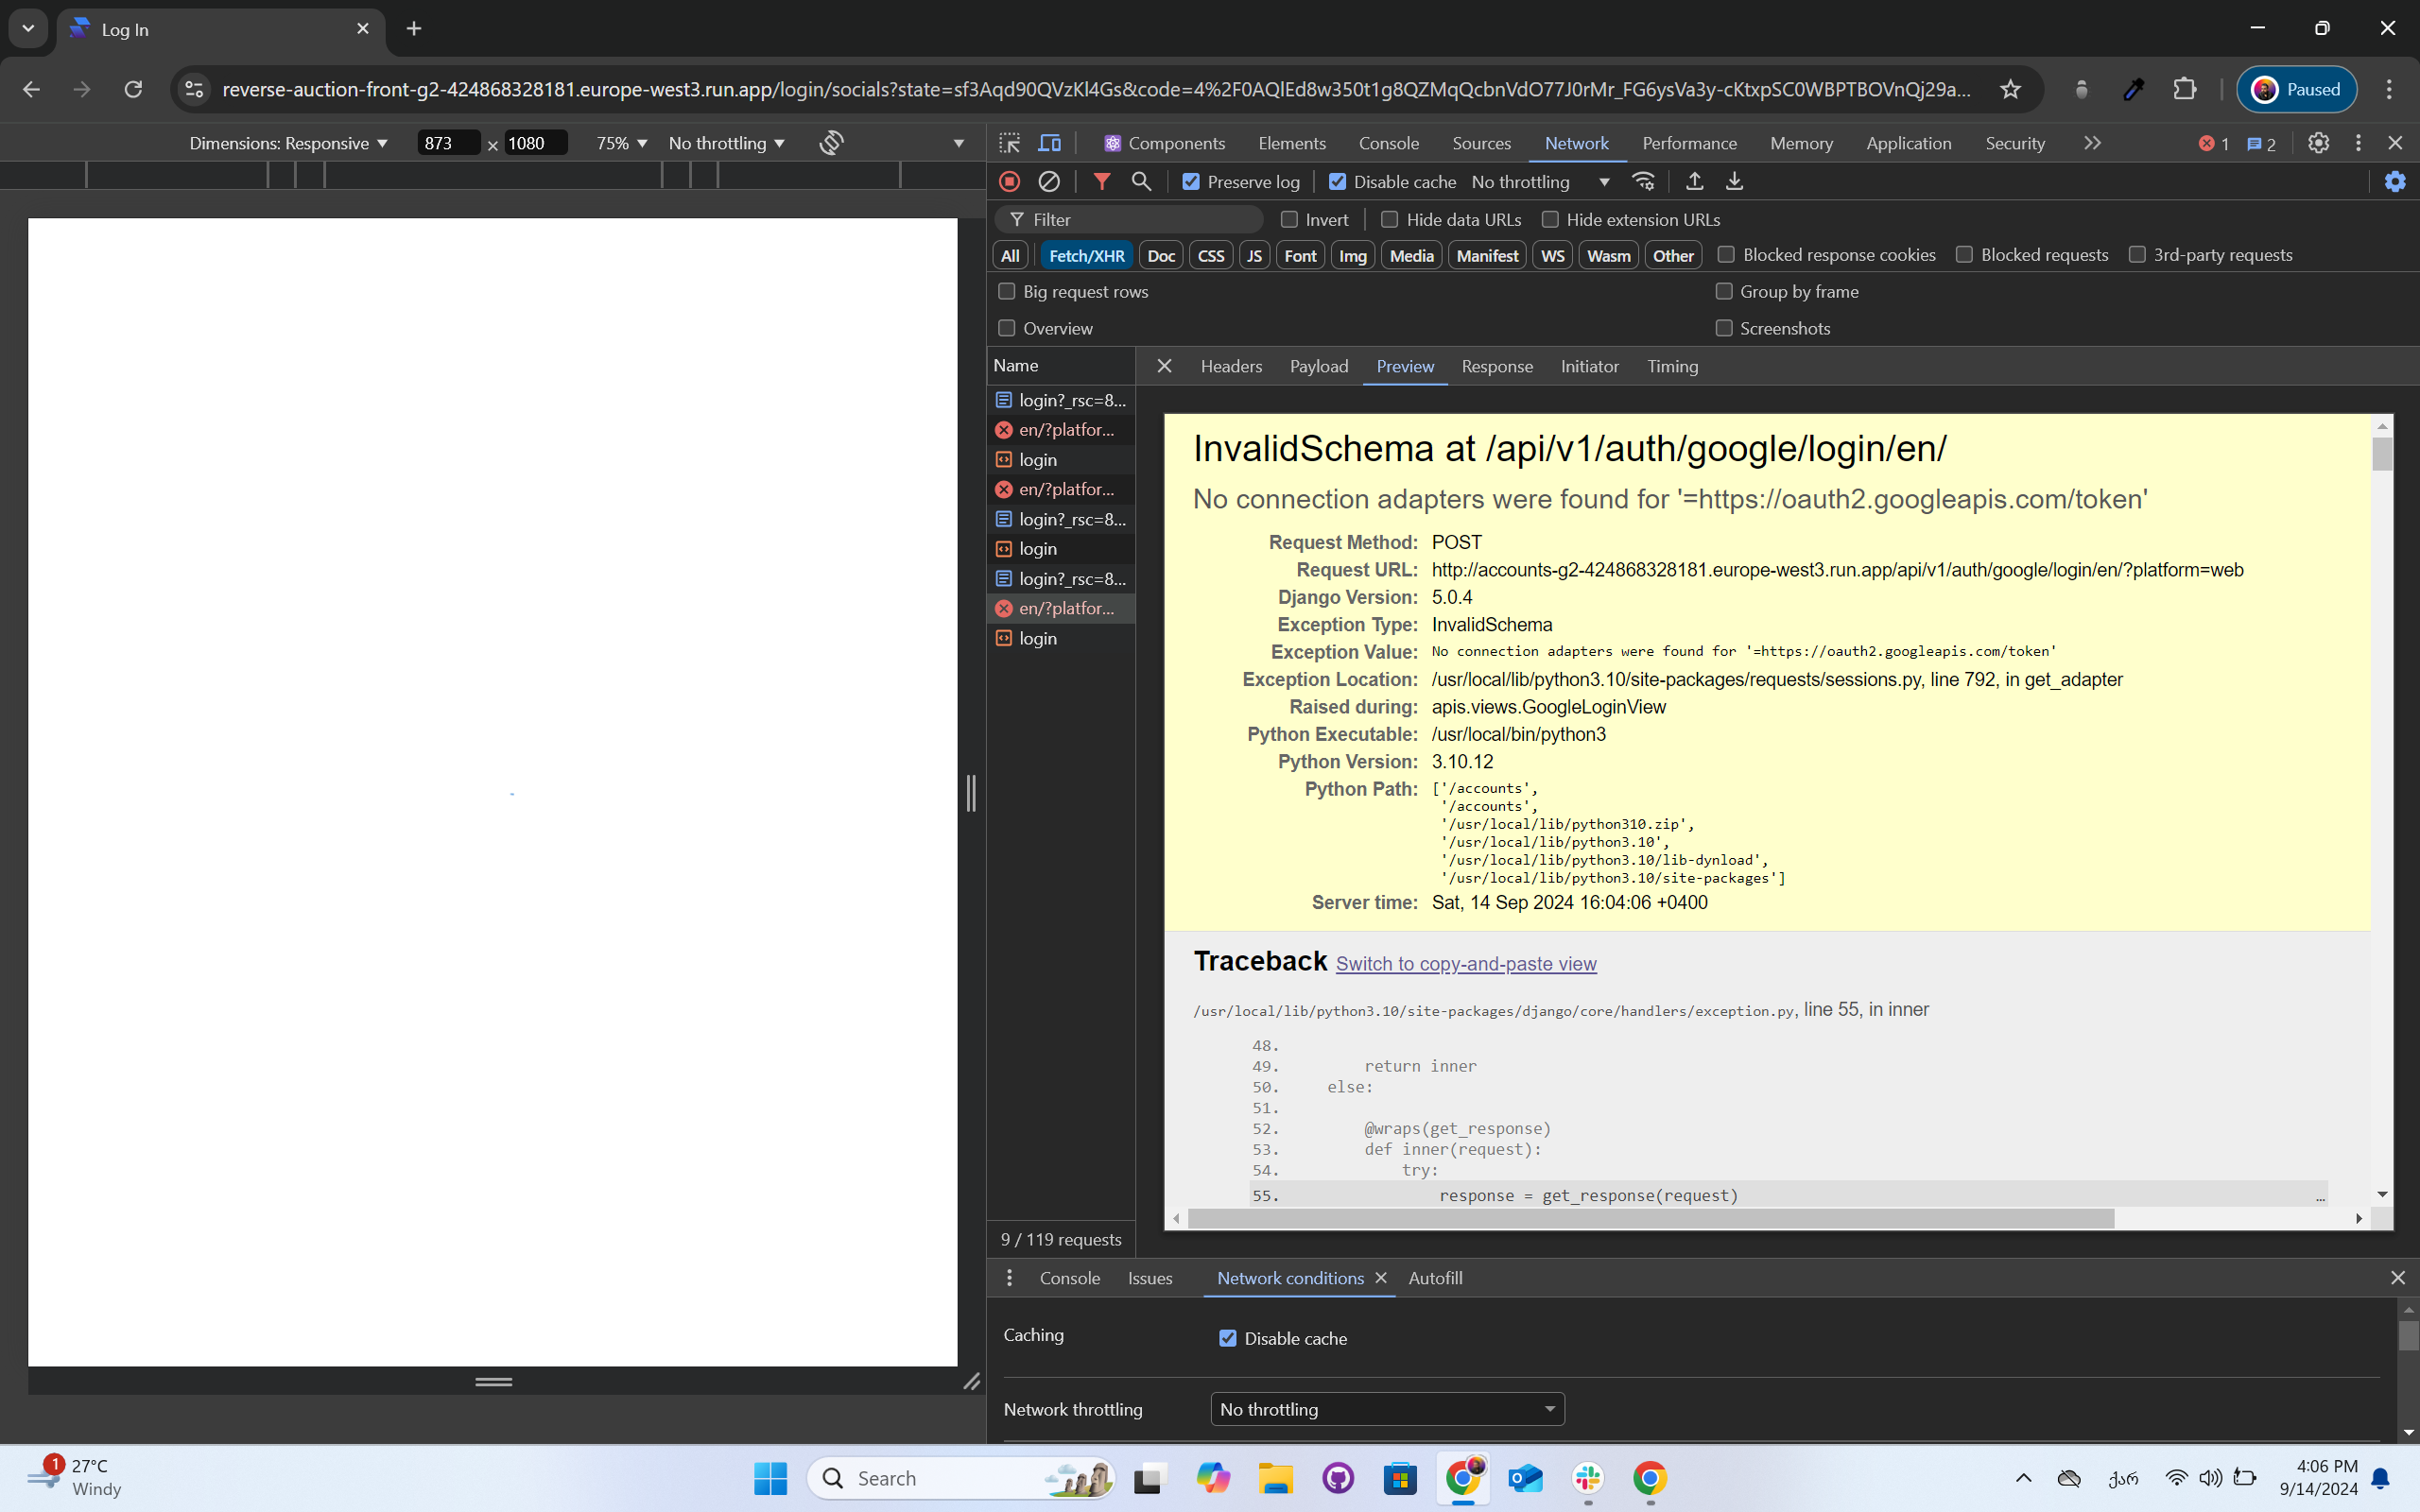
Task: Click the export HAR download icon
Action: click(x=1734, y=181)
